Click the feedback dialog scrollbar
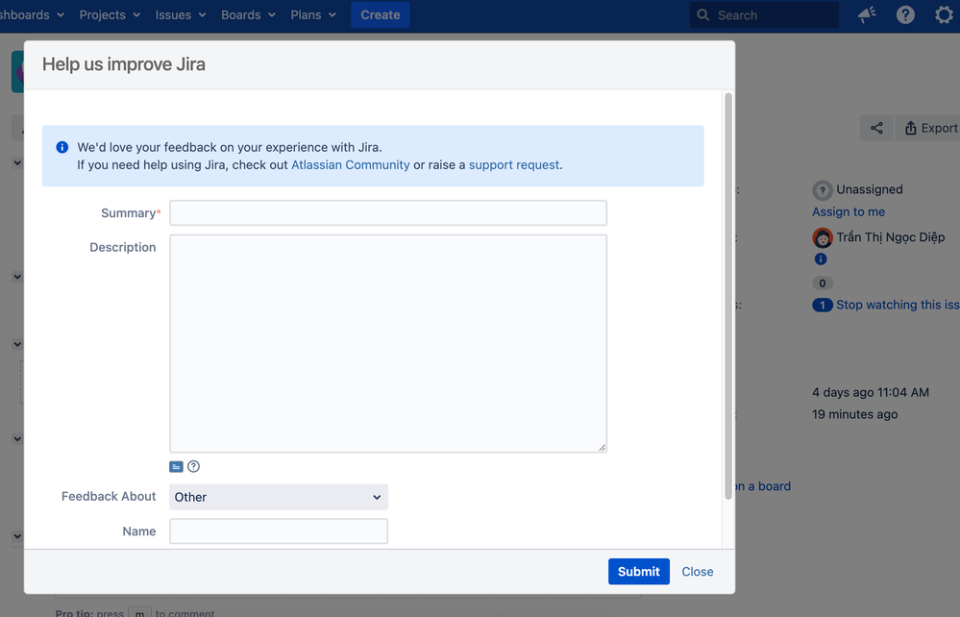 coord(728,296)
